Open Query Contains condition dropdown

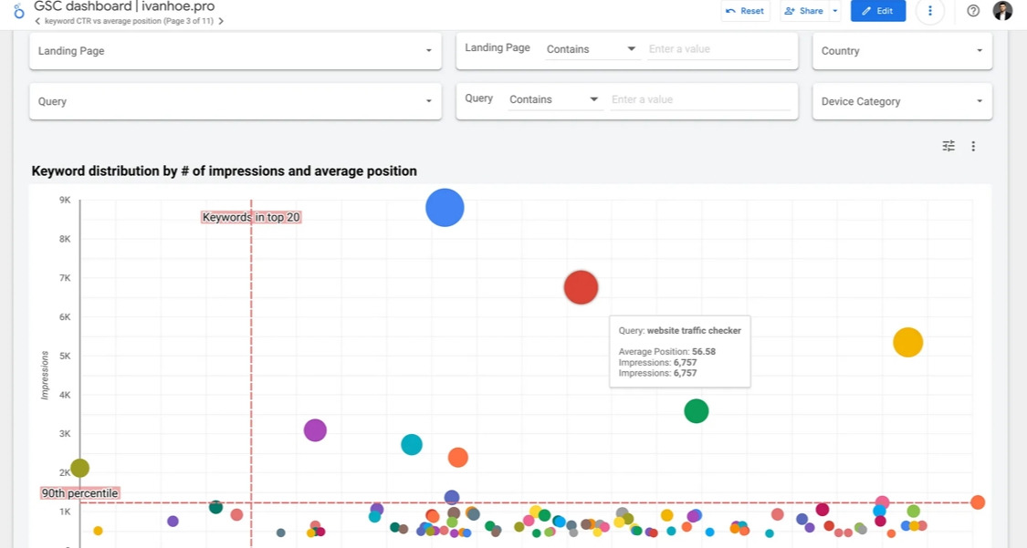click(x=554, y=99)
